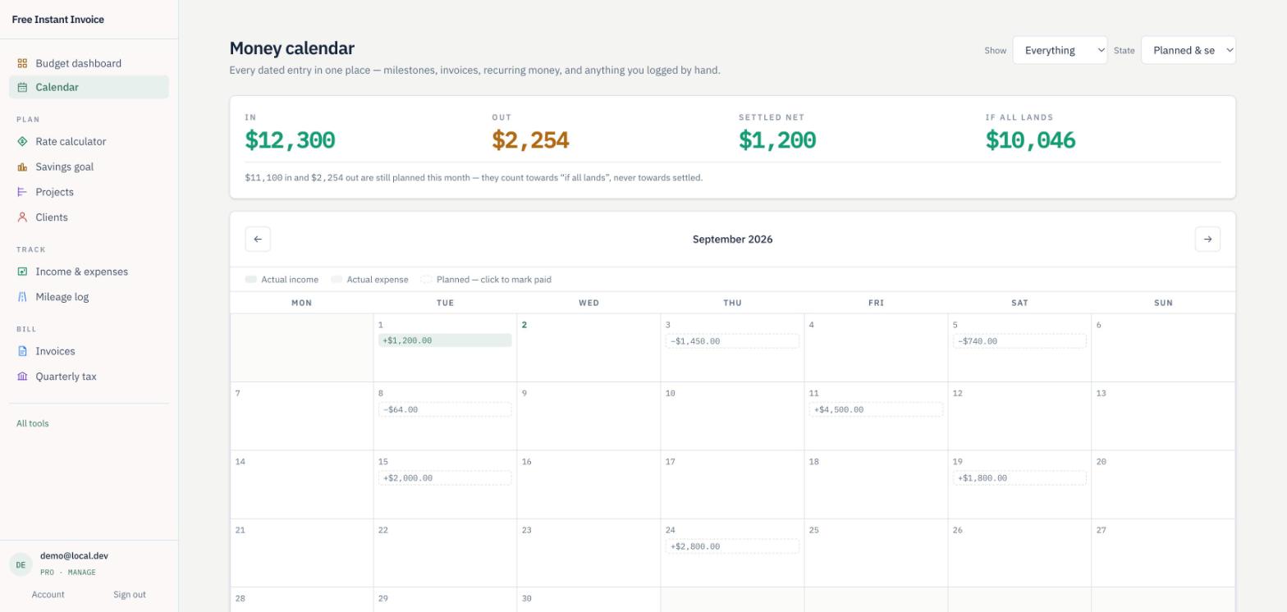Open Rate calculator page

pyautogui.click(x=89, y=141)
